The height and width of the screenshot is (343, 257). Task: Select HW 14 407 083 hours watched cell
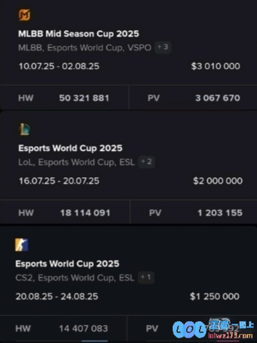[63, 328]
